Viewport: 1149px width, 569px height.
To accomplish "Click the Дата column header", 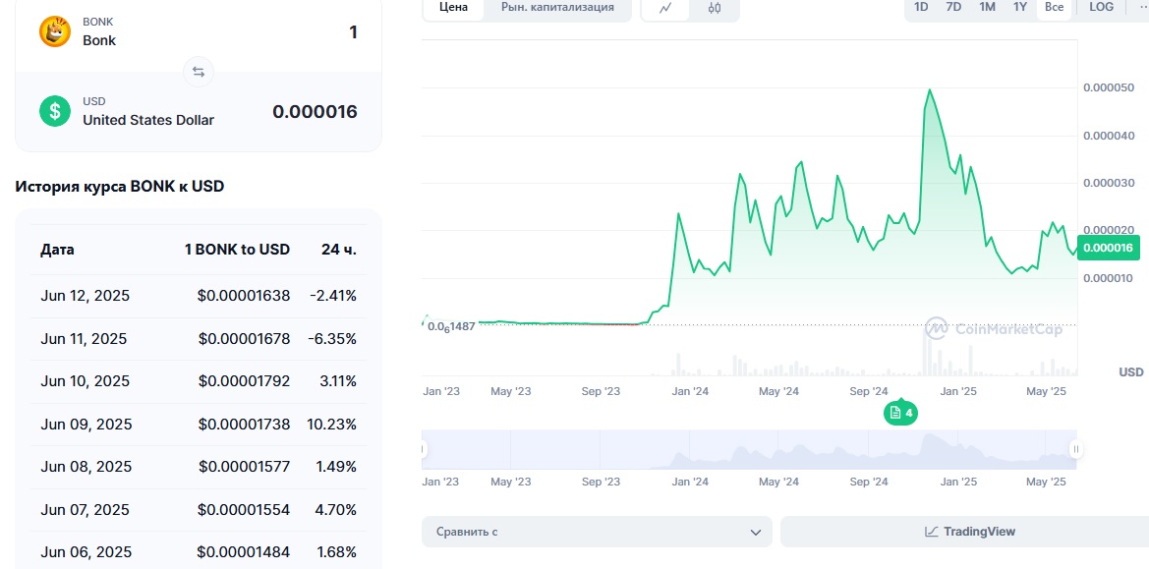I will (57, 250).
